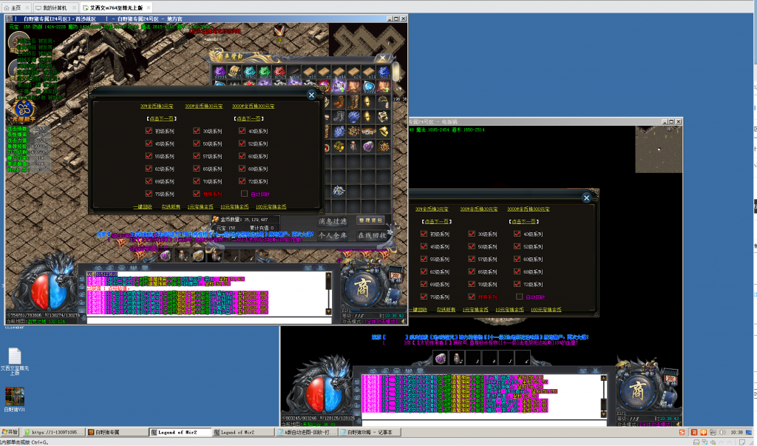Screen dimensions: 757x446
Task: Pick the jeweled belt in the bag
Action: 368,131
